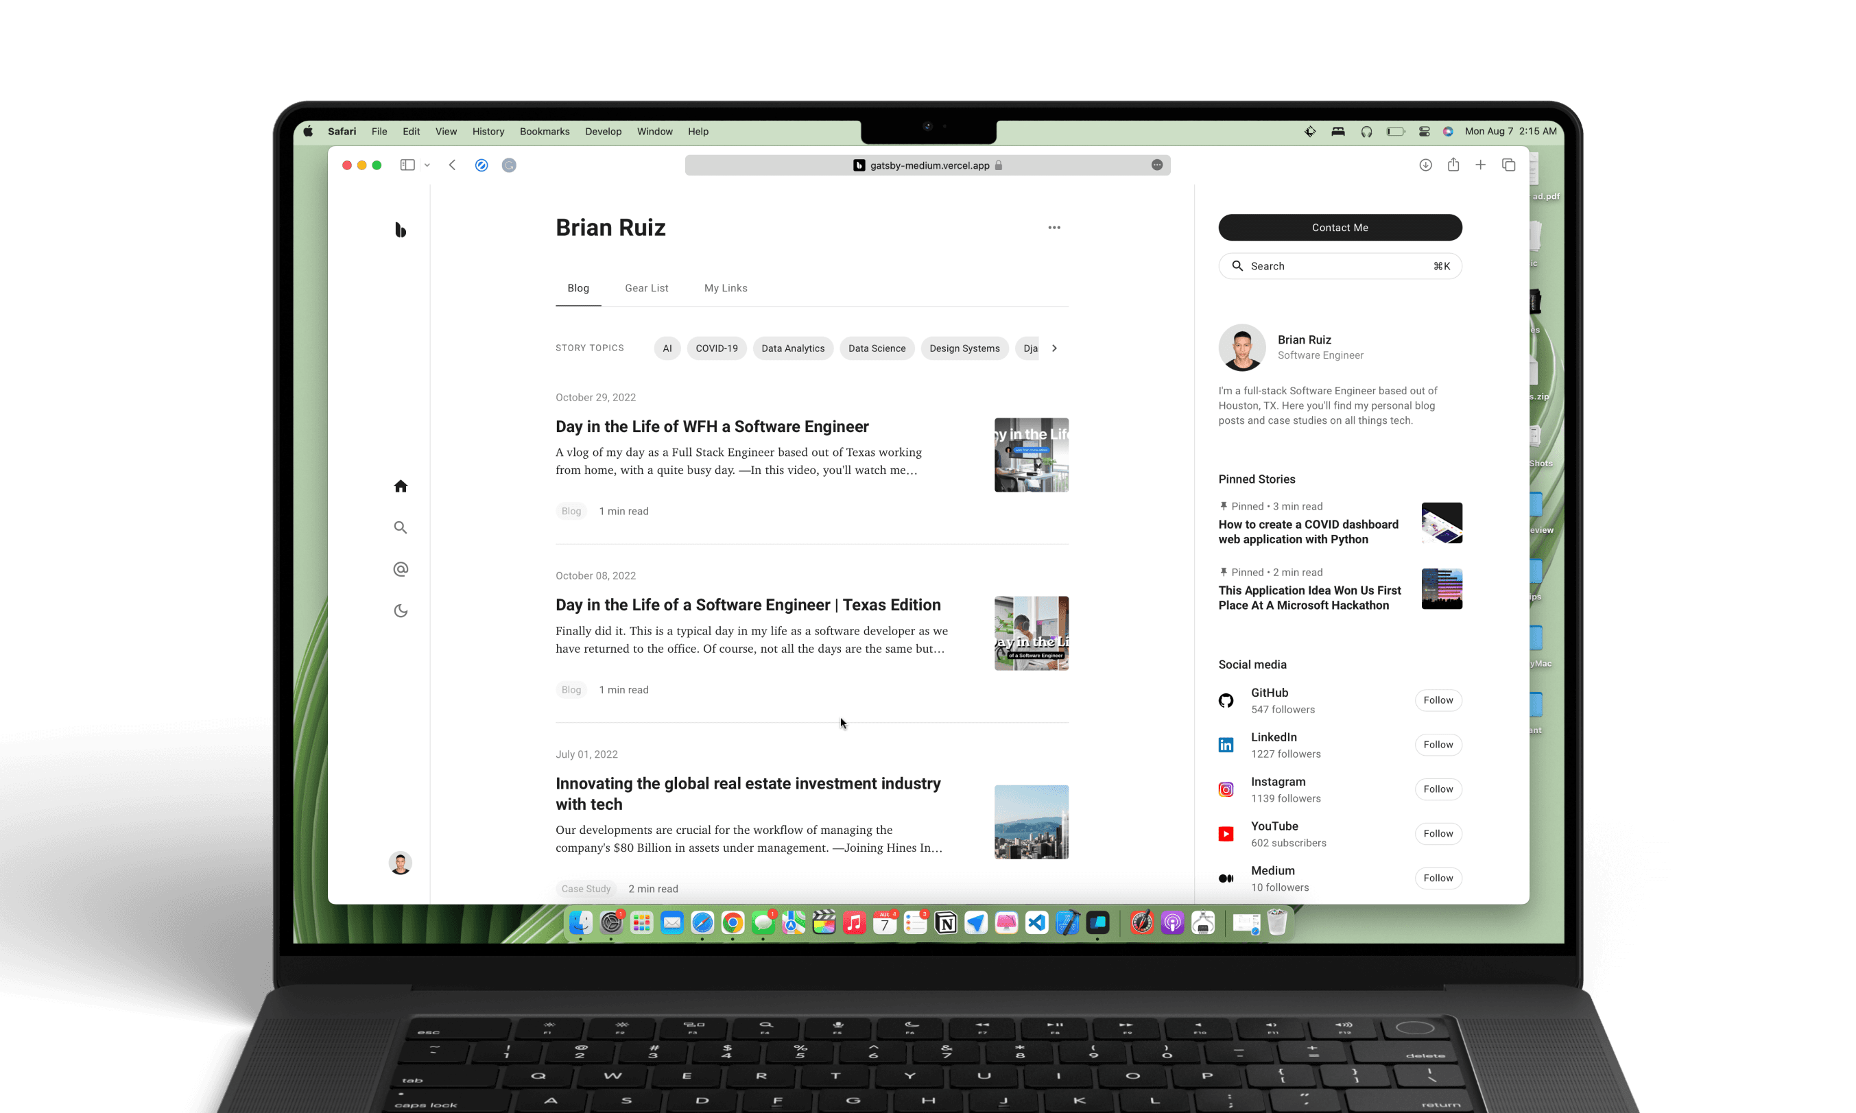The image size is (1856, 1113).
Task: Follow on Instagram
Action: (x=1438, y=789)
